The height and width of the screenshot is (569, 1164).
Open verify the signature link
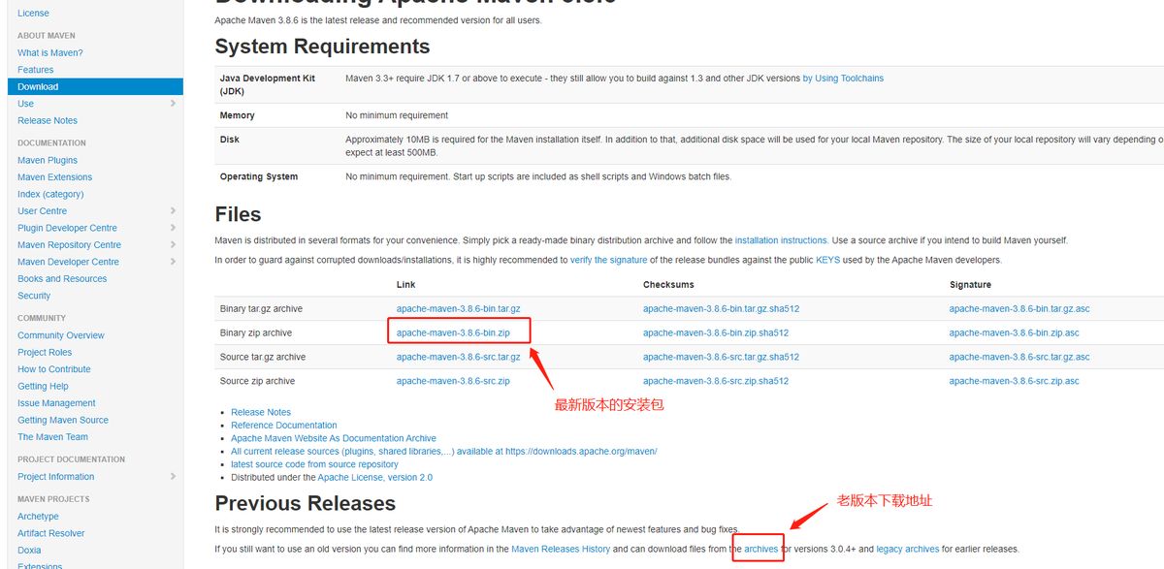point(609,260)
